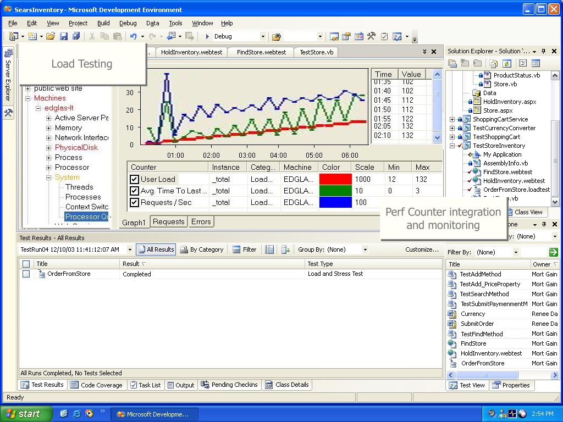Open the Group By dropdown
The width and height of the screenshot is (563, 422).
365,249
